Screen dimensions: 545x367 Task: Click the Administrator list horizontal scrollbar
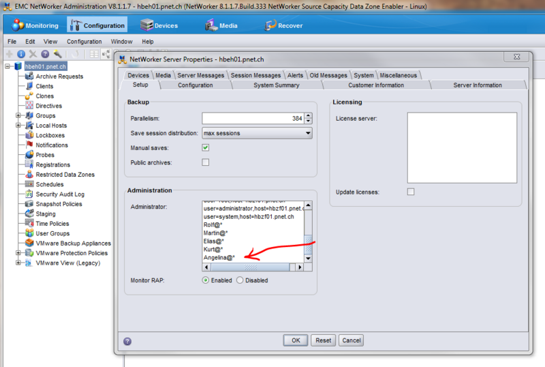252,268
